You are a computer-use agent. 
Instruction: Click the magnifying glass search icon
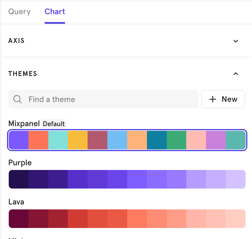(17, 99)
